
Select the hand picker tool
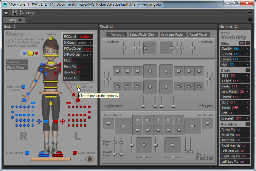[14, 12]
